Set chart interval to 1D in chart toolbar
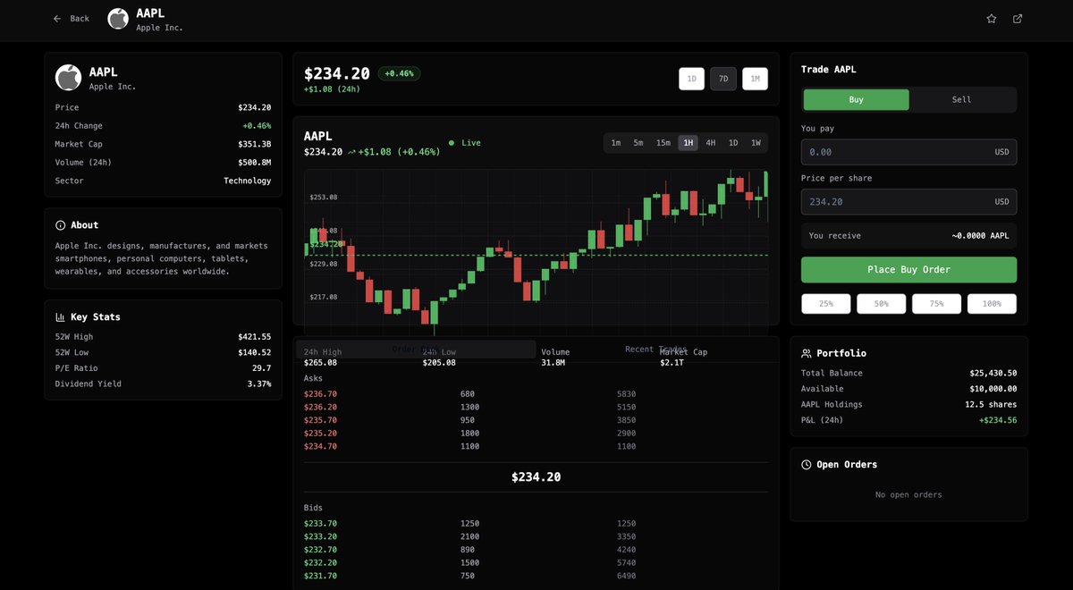Viewport: 1073px width, 590px height. 733,143
